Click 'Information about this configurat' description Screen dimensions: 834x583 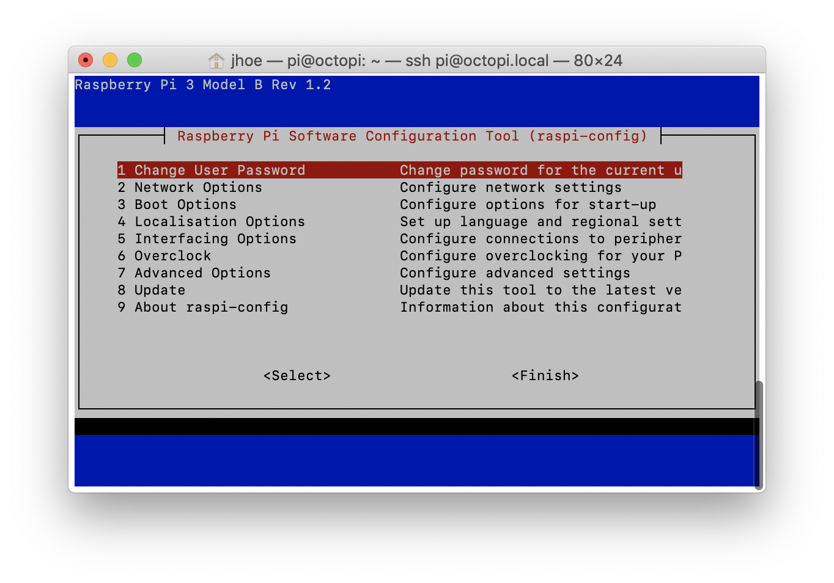pos(541,307)
